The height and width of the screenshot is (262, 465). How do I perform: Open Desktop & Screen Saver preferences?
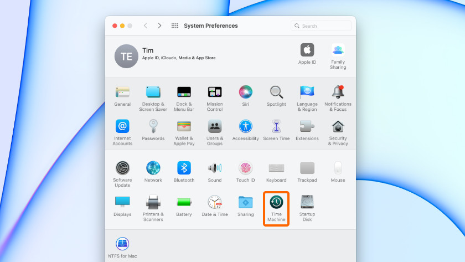point(153,99)
